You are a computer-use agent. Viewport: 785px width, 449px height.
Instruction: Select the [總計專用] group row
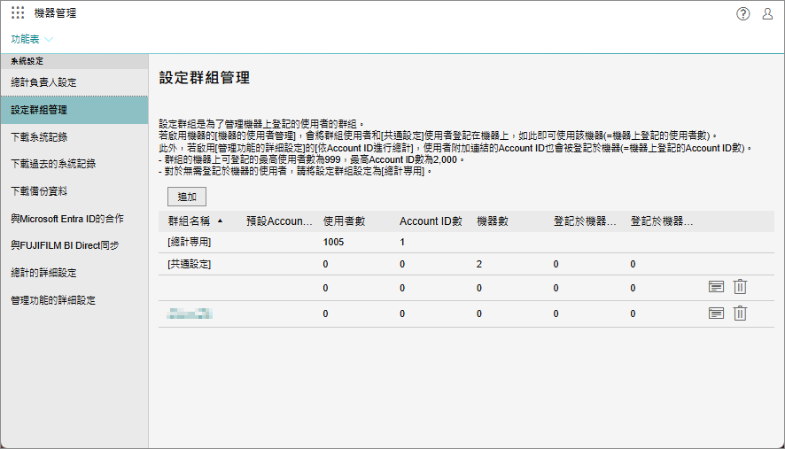click(190, 242)
